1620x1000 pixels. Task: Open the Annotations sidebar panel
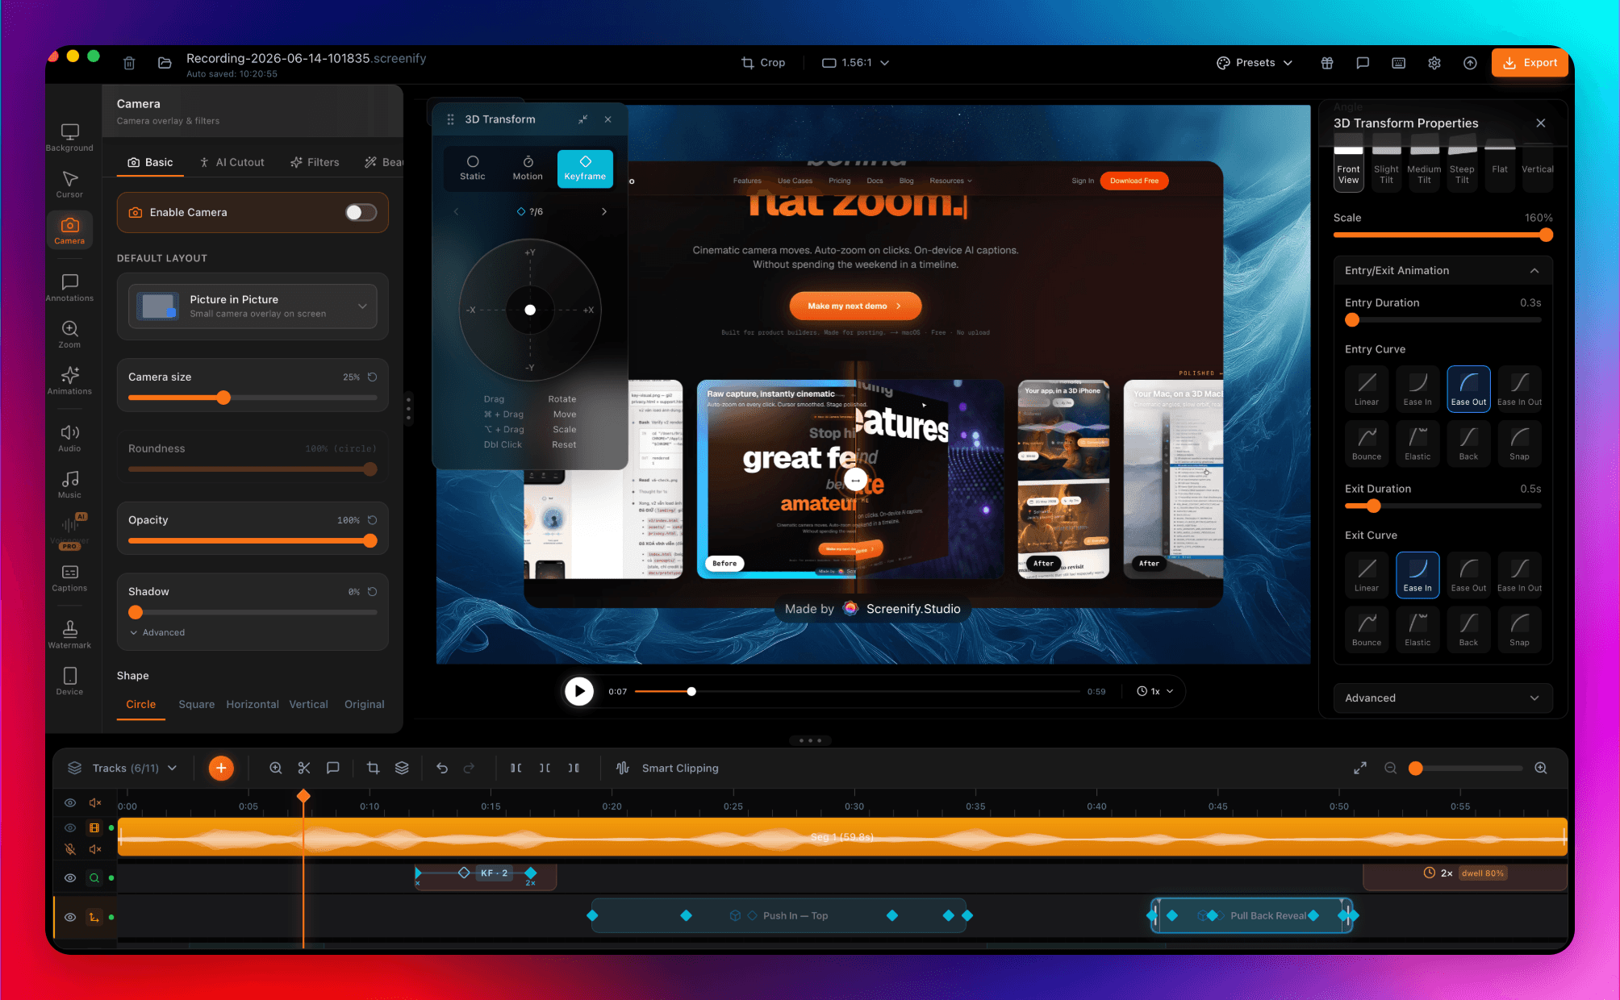tap(69, 288)
